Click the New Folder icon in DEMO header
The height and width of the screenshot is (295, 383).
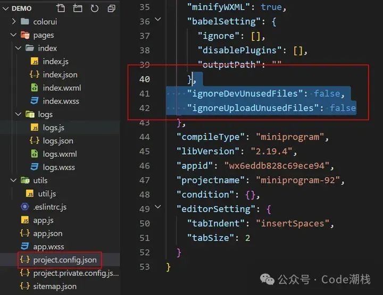pyautogui.click(x=78, y=9)
